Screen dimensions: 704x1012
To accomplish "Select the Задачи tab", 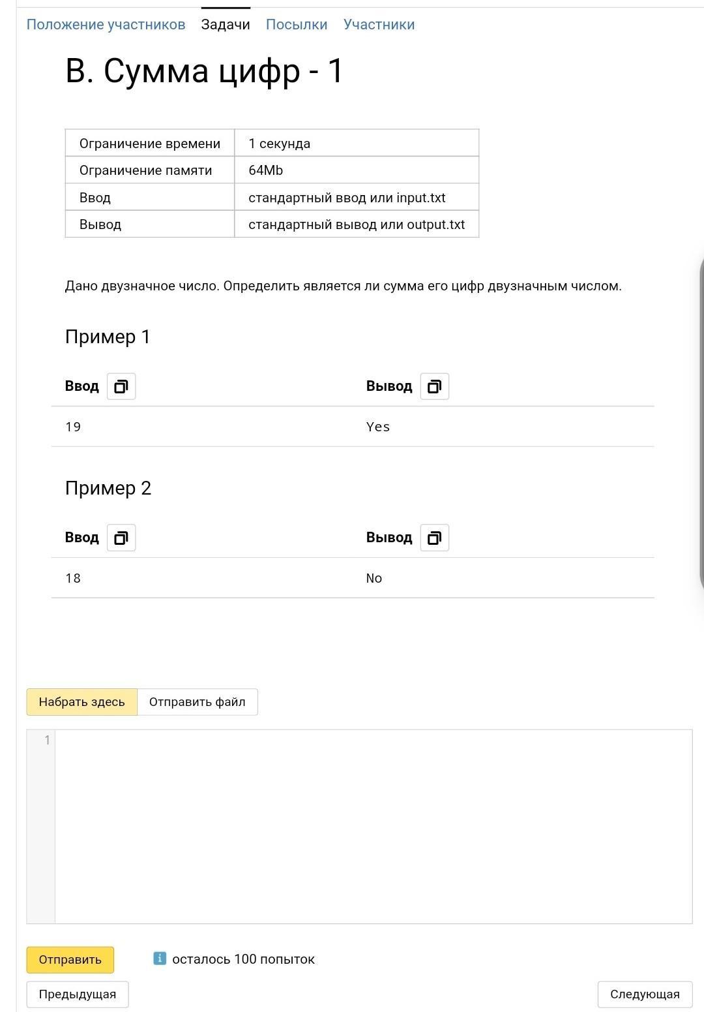I will [226, 24].
